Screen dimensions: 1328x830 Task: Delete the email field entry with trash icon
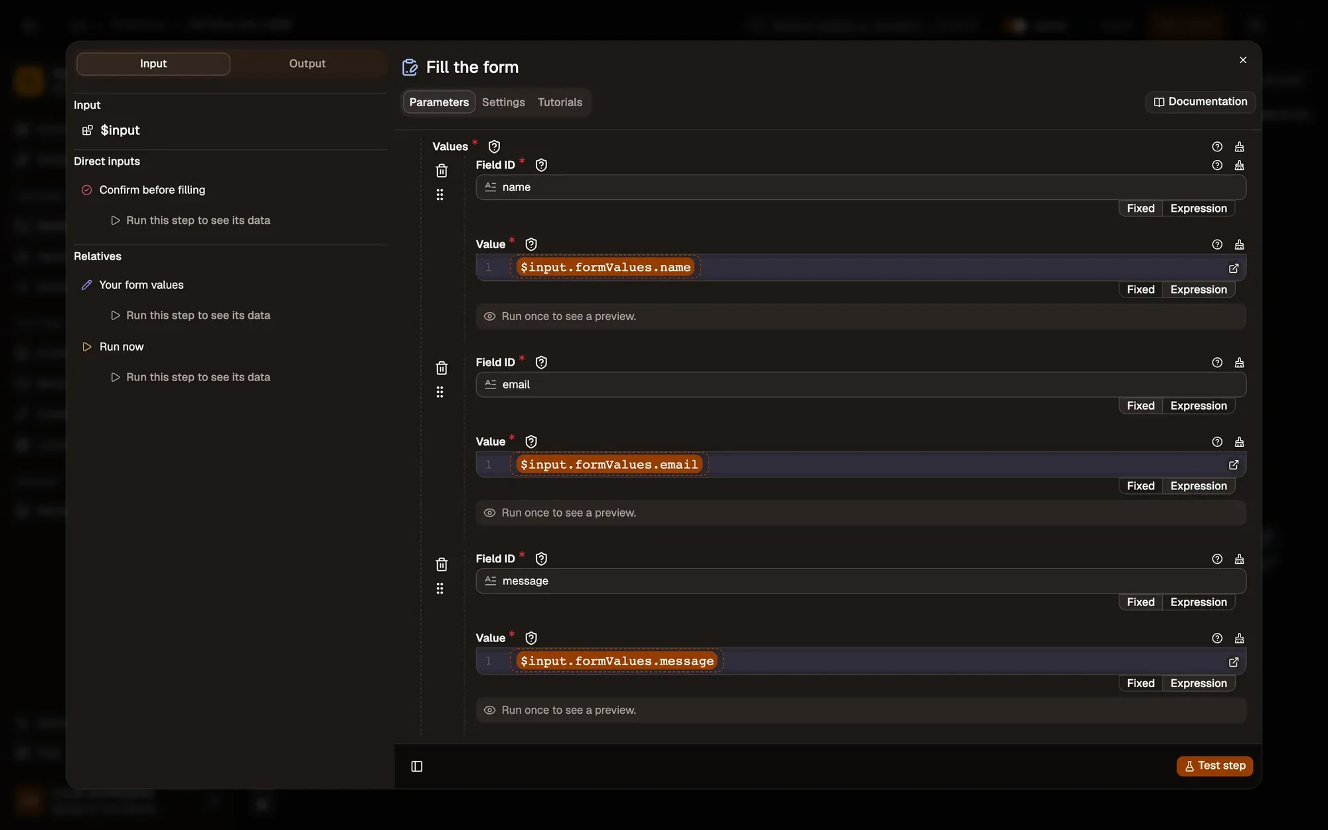click(442, 368)
